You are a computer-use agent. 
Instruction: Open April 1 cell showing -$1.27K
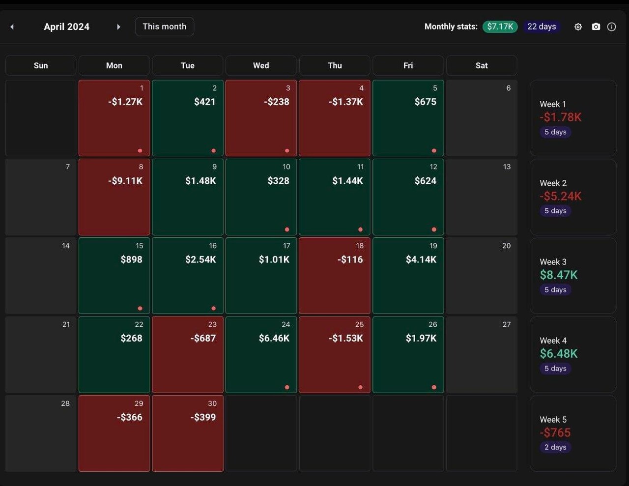pos(114,118)
